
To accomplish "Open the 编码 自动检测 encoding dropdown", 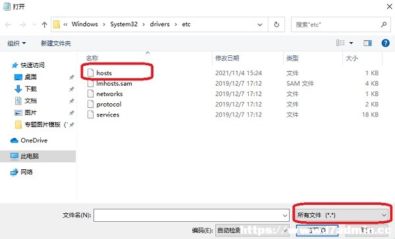I will (252, 230).
